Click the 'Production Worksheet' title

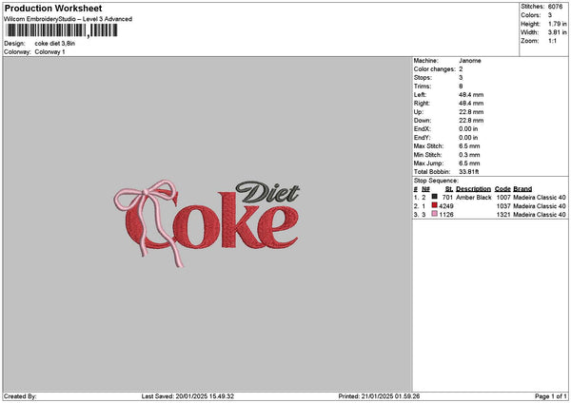point(53,8)
